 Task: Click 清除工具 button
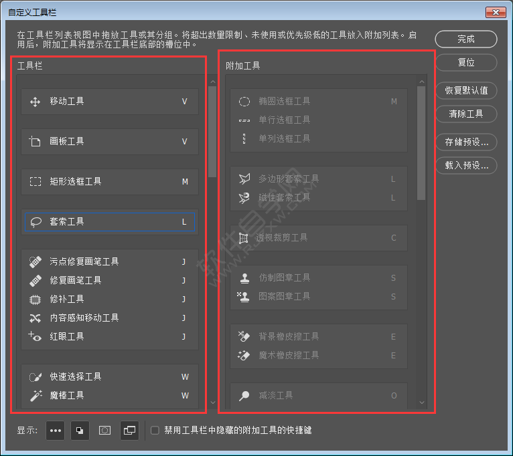466,114
